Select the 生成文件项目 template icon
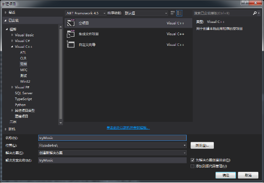The image size is (264, 183). pos(71,34)
